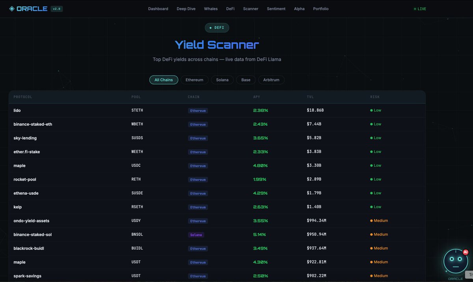This screenshot has height=282, width=473.
Task: Click the CHAIN column header
Action: tap(194, 97)
